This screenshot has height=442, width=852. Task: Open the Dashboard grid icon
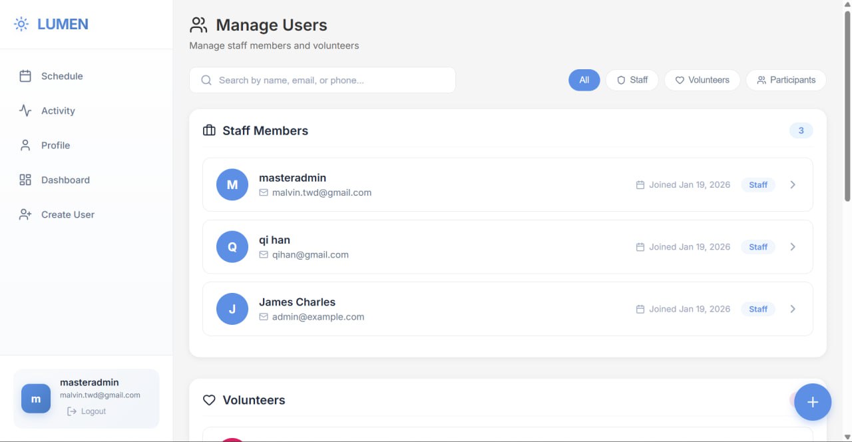[x=25, y=180]
